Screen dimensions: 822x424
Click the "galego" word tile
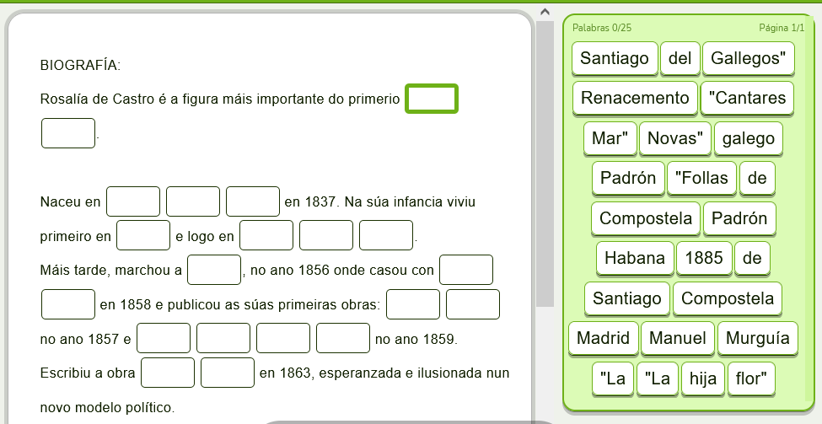[749, 138]
